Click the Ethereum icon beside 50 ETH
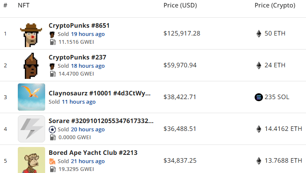This screenshot has width=306, height=173. pos(259,33)
